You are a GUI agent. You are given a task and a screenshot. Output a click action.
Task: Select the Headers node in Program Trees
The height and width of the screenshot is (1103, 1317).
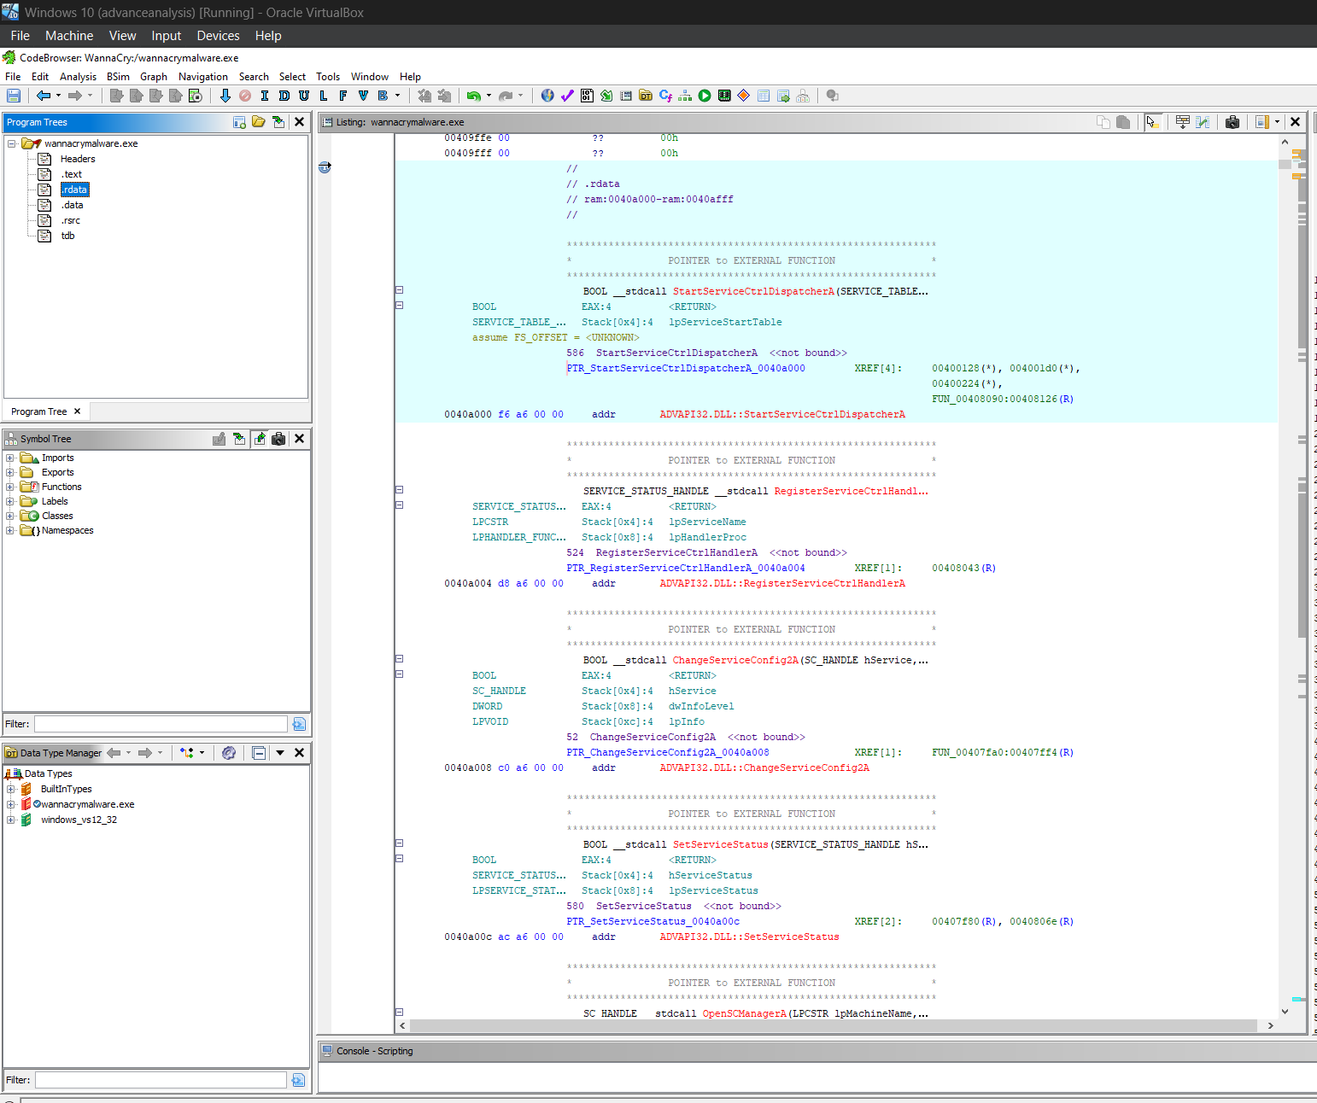[78, 159]
